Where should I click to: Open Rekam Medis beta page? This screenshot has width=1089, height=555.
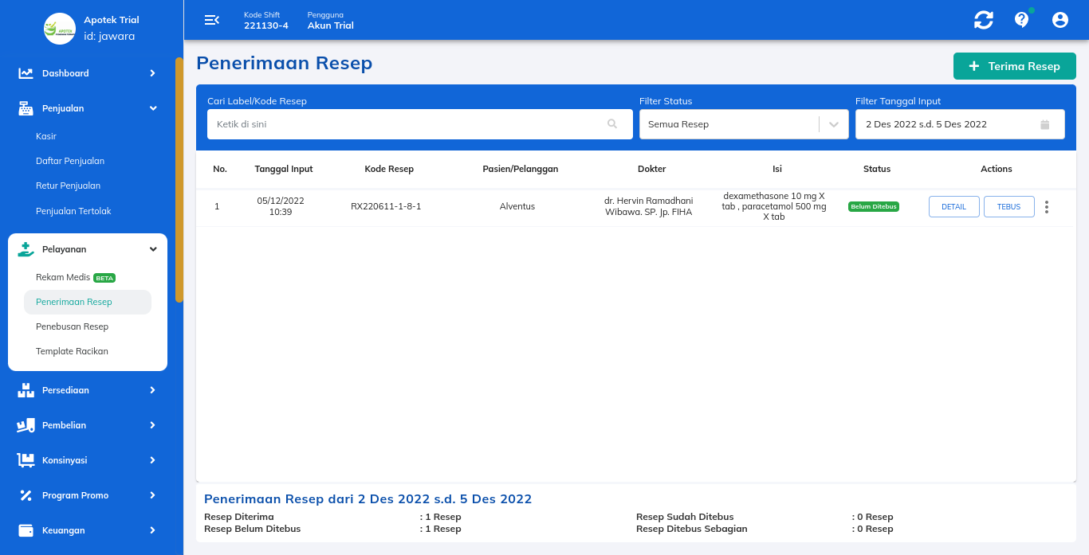64,277
